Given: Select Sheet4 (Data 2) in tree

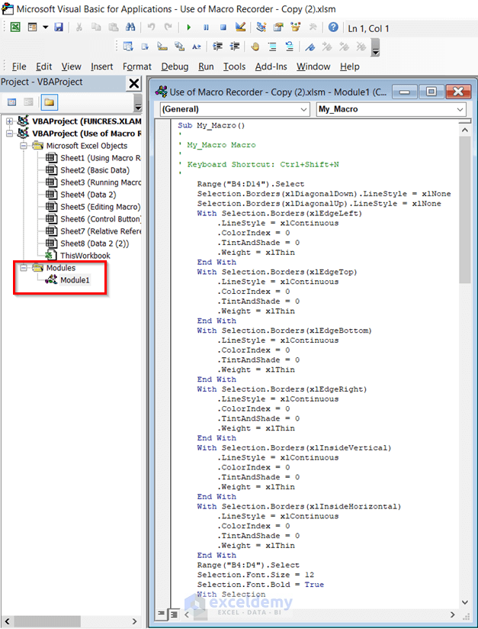Looking at the screenshot, I should click(88, 195).
